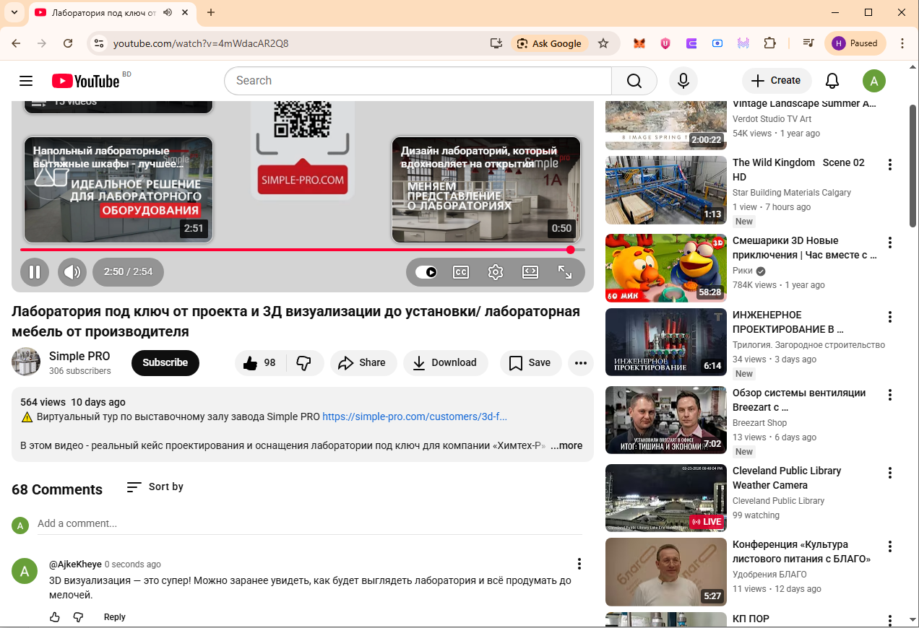
Task: Click the video progress bar scrubber
Action: [x=571, y=250]
